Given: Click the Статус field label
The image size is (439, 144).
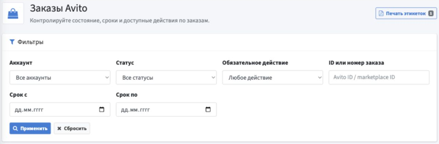Looking at the screenshot, I should click(125, 63).
